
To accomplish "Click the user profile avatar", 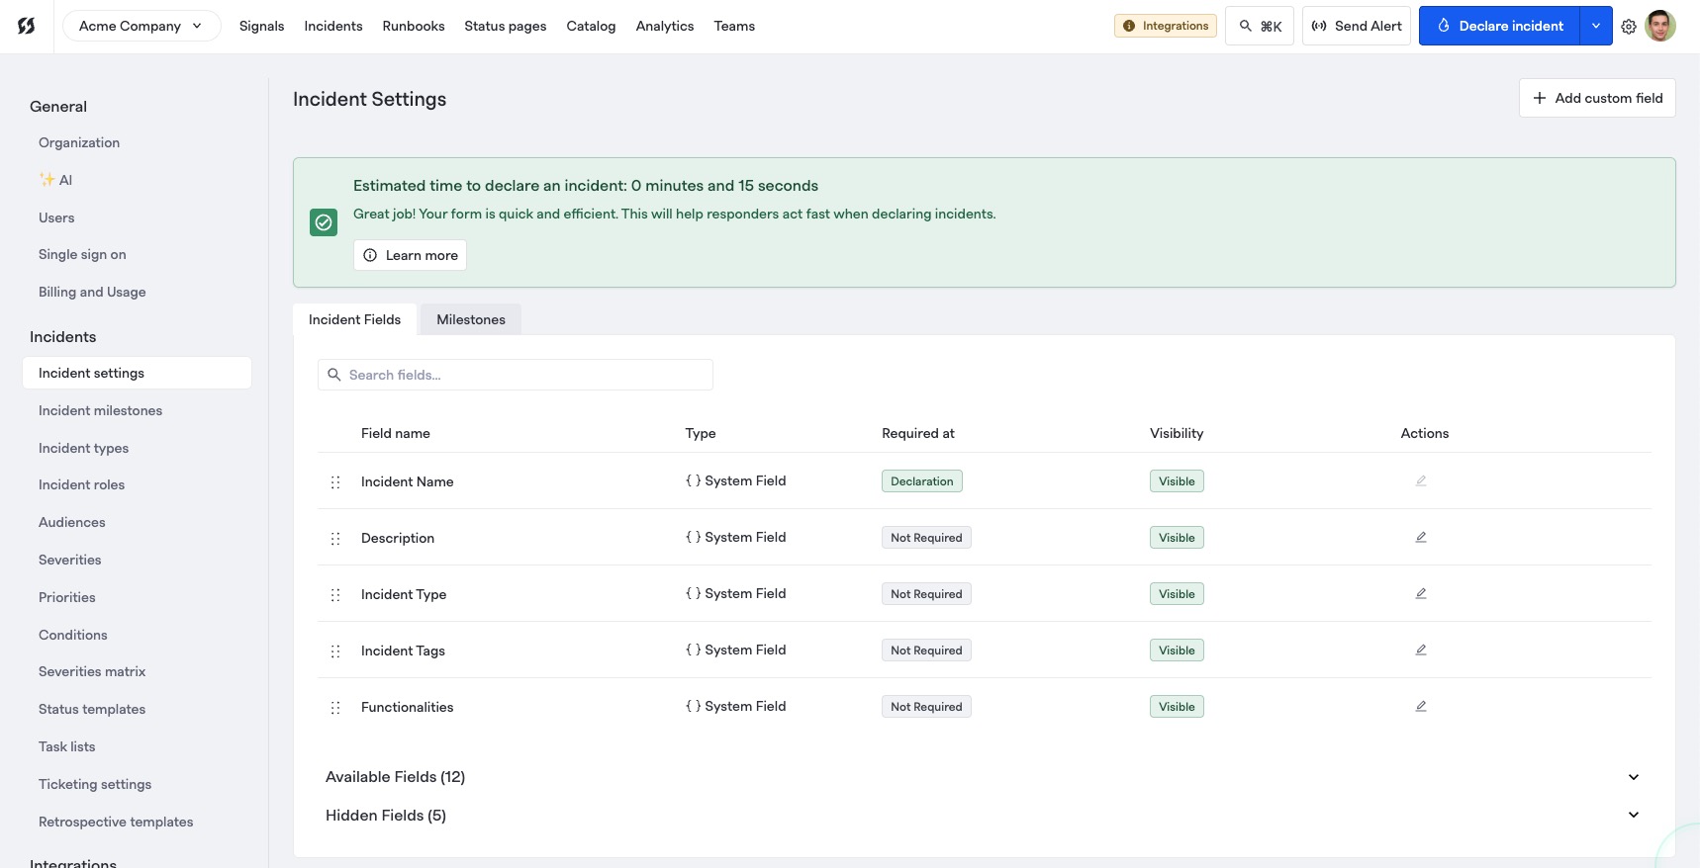I will click(x=1659, y=26).
